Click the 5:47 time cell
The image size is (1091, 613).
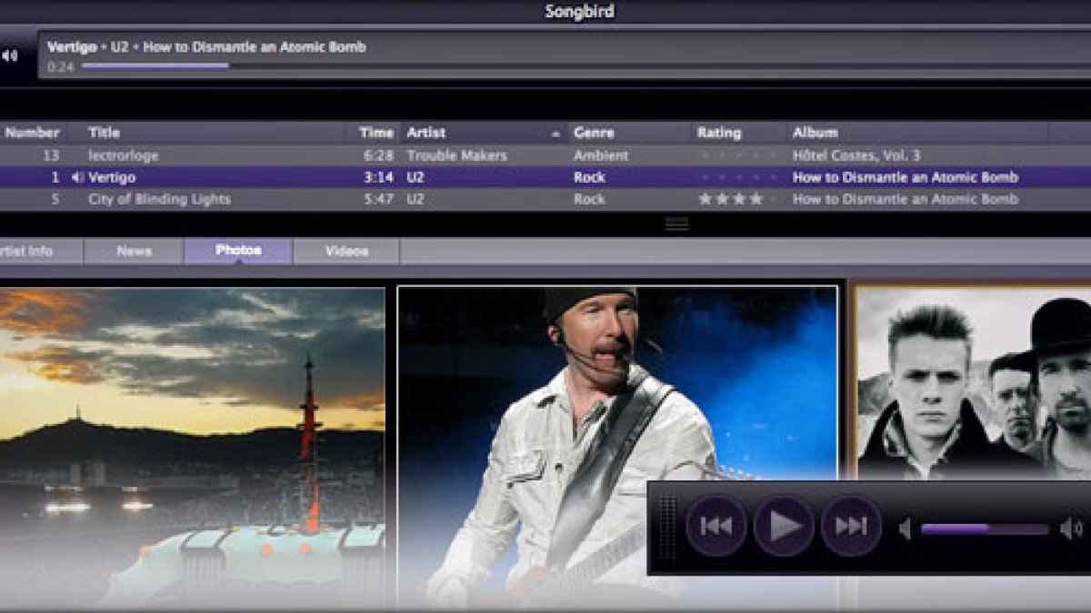click(377, 200)
